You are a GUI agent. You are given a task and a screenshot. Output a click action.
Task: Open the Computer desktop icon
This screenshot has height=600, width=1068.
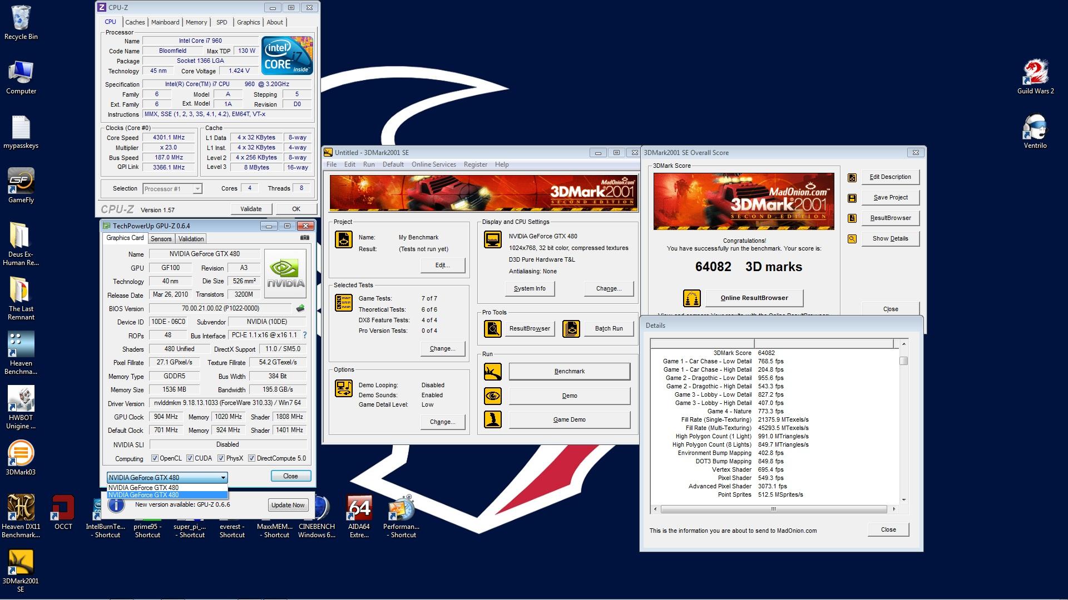[21, 78]
